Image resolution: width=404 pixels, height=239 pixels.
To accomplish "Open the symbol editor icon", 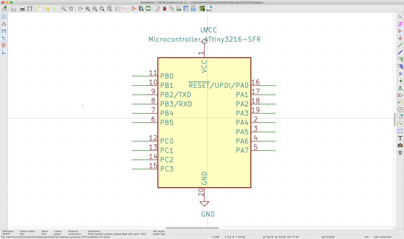I will [x=134, y=9].
